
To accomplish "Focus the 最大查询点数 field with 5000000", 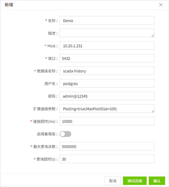I will [107, 146].
